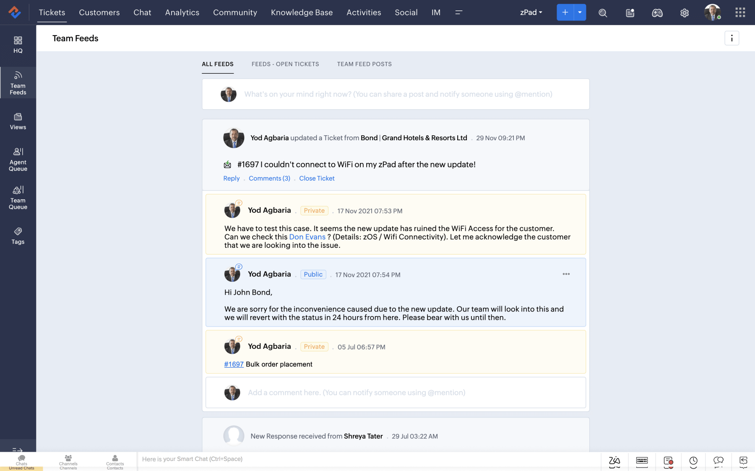
Task: Open the apps grid launcher
Action: coord(740,12)
